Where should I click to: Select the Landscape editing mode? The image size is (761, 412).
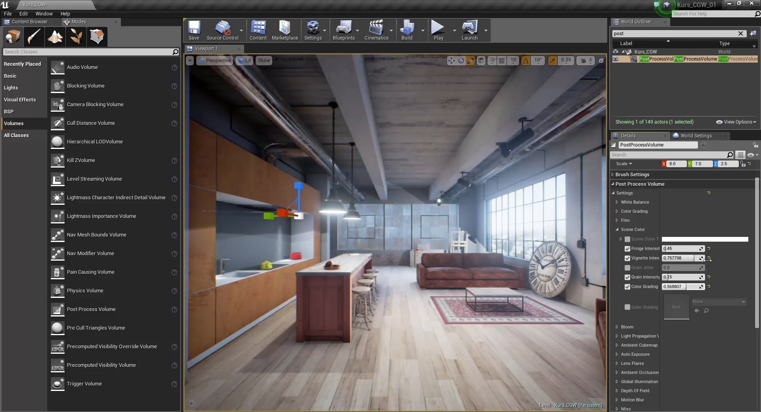pyautogui.click(x=55, y=36)
